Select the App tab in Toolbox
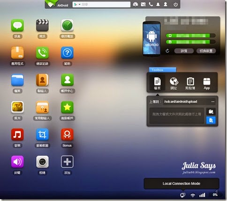Image resolution: width=227 pixels, height=201 pixels. [207, 83]
